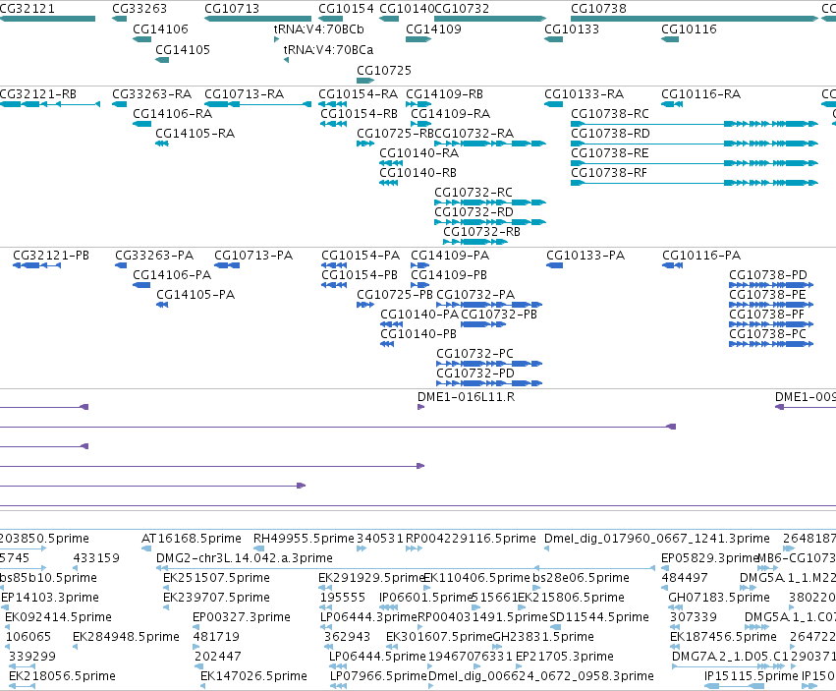
Task: Click transcript CG10713-RA label
Action: point(244,94)
